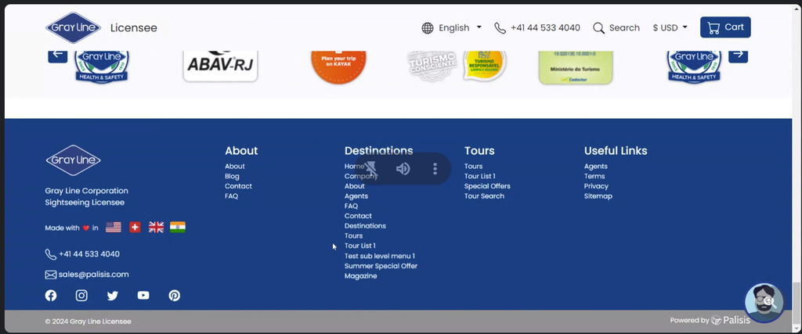This screenshot has height=334, width=802.
Task: Open Blog link under About
Action: point(232,176)
